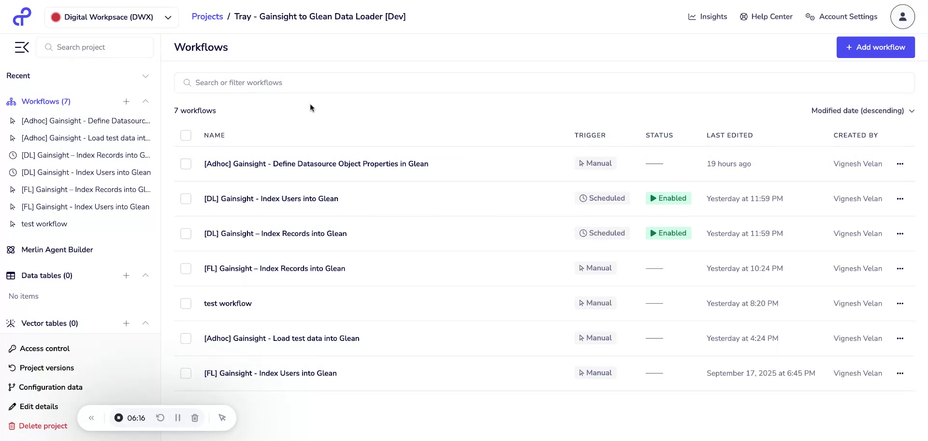Open the Modified date sort dropdown
Image resolution: width=928 pixels, height=441 pixels.
(863, 111)
